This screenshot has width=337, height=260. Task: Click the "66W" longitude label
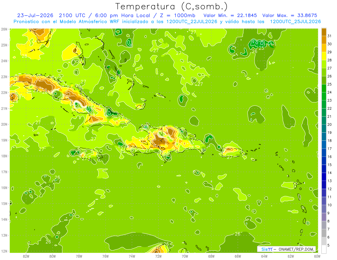click(238, 256)
